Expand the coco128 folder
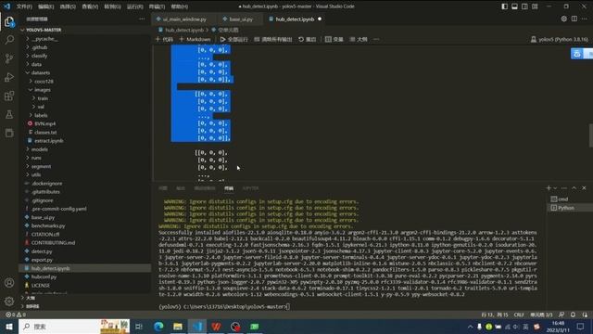 [x=44, y=82]
